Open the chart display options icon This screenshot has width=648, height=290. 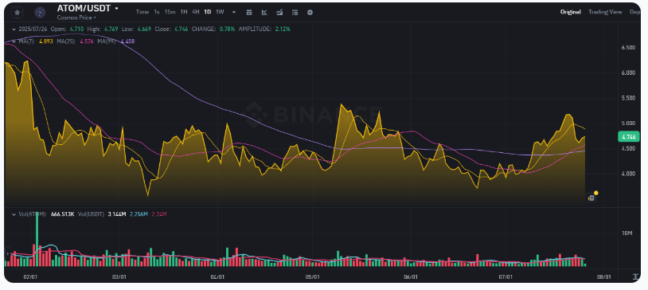tap(295, 13)
